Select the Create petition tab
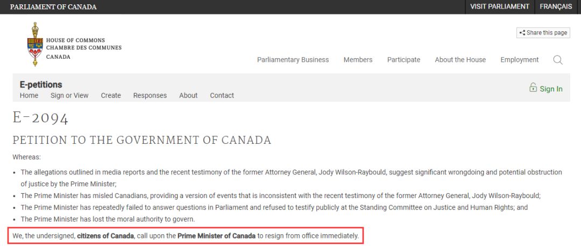Screen dimensions: 581x246 tap(111, 95)
